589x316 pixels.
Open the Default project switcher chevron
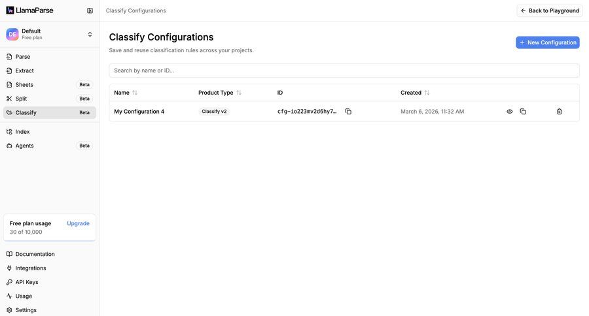tap(90, 34)
